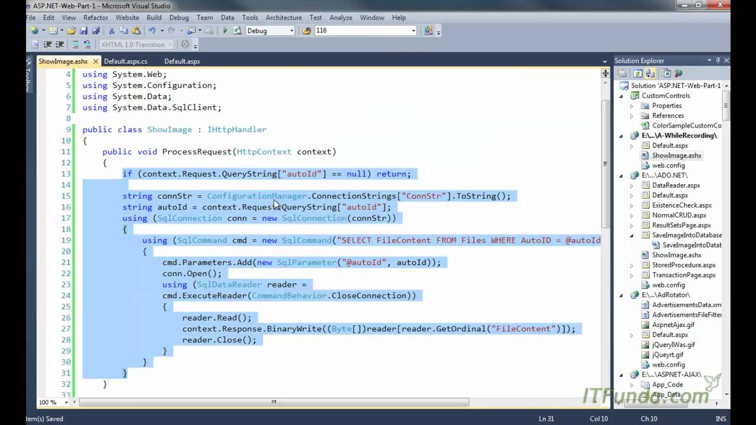Click the Copy toolbar icon
The image size is (756, 425).
click(124, 31)
